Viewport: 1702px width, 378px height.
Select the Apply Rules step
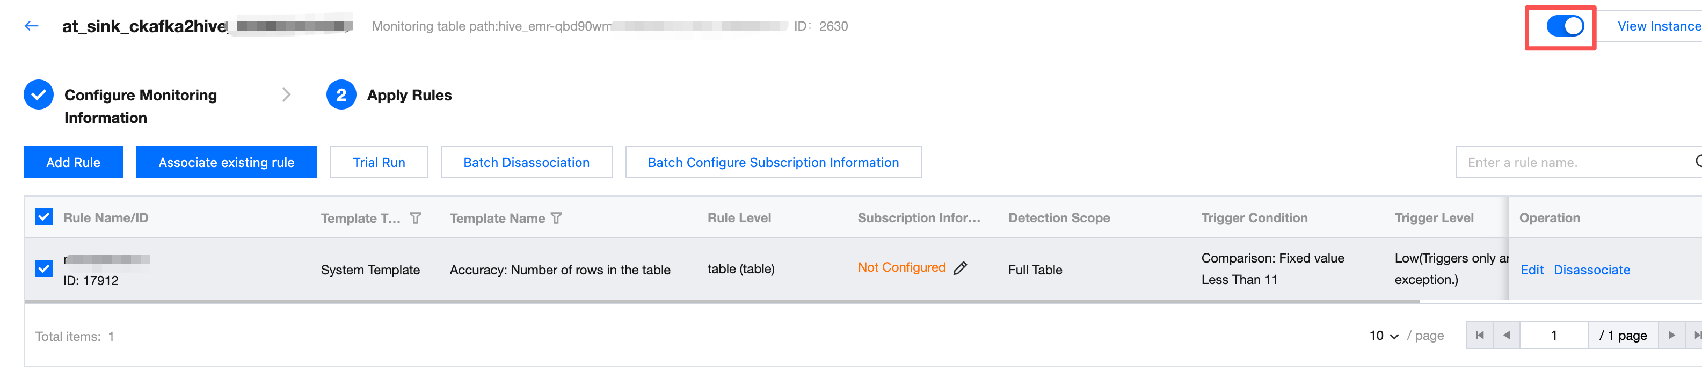(x=409, y=95)
